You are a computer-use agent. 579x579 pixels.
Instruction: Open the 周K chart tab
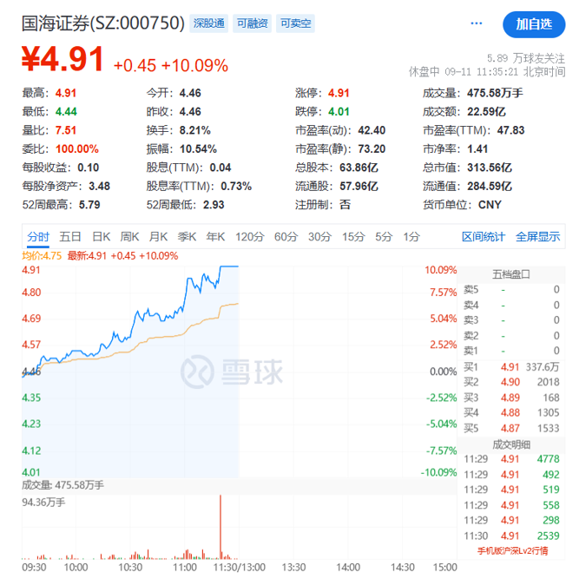click(x=129, y=237)
